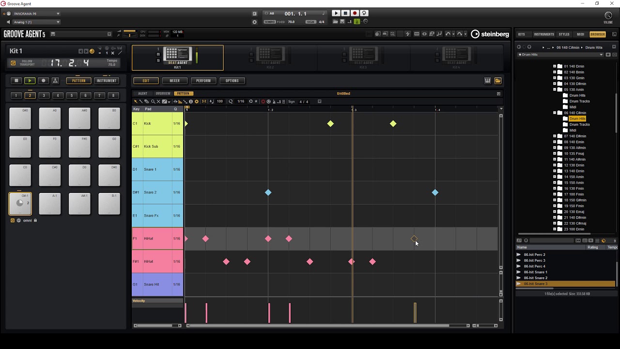The width and height of the screenshot is (620, 349).
Task: Select pad group 5
Action: [x=72, y=95]
